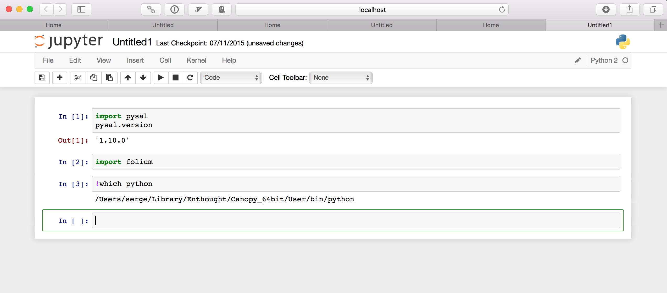
Task: Restart the kernel using the circular arrow
Action: tap(190, 78)
